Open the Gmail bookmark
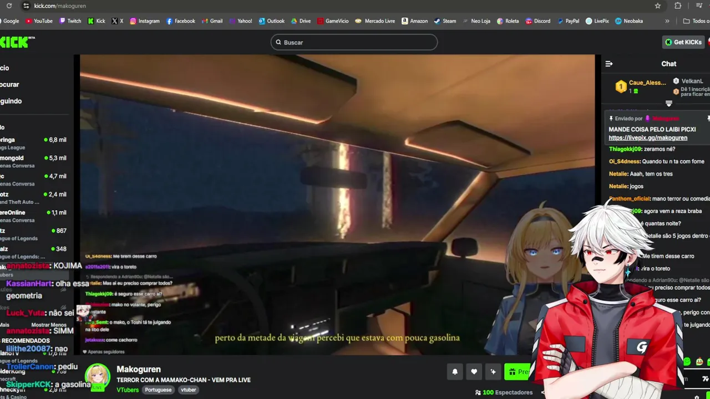The width and height of the screenshot is (710, 399). tap(211, 21)
